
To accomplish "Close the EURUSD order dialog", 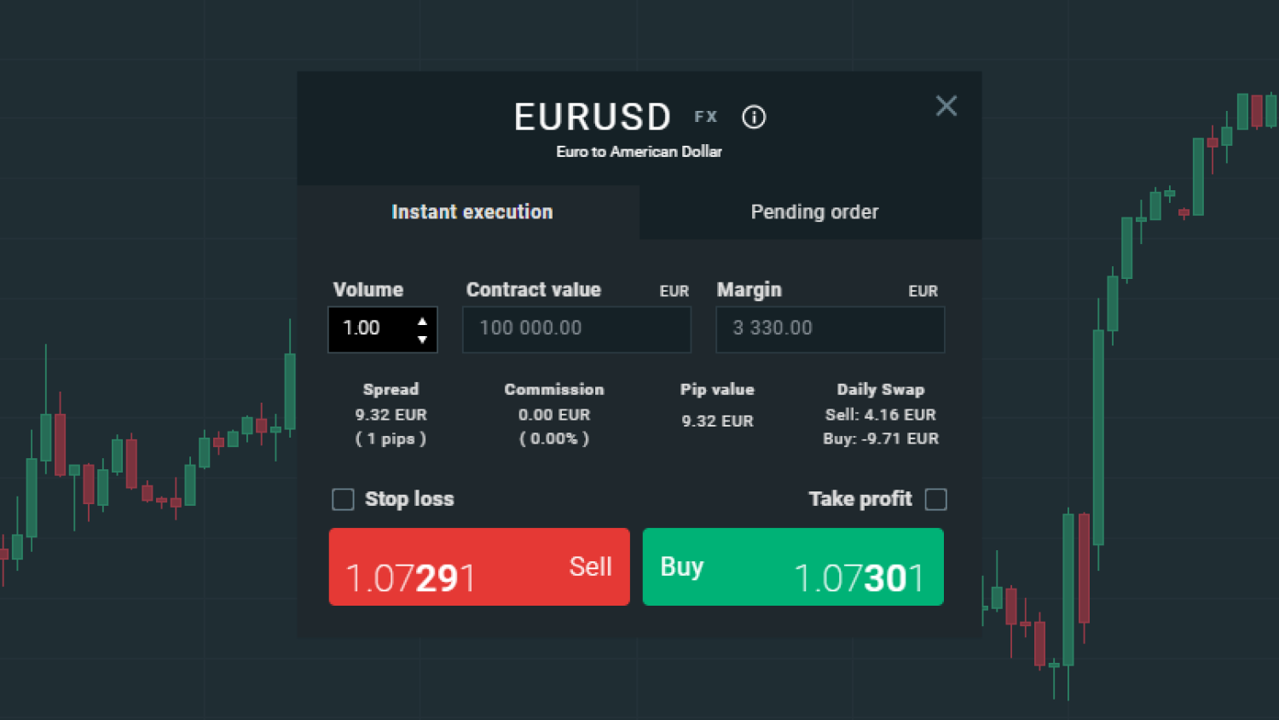I will [x=946, y=106].
